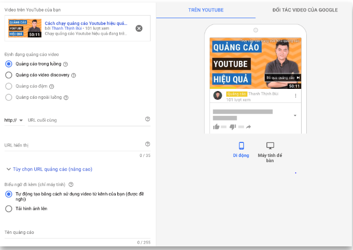This screenshot has height=250, width=353.
Task: Click Truy cập vào trang của Nhà quảng cáo
Action: [270, 41]
